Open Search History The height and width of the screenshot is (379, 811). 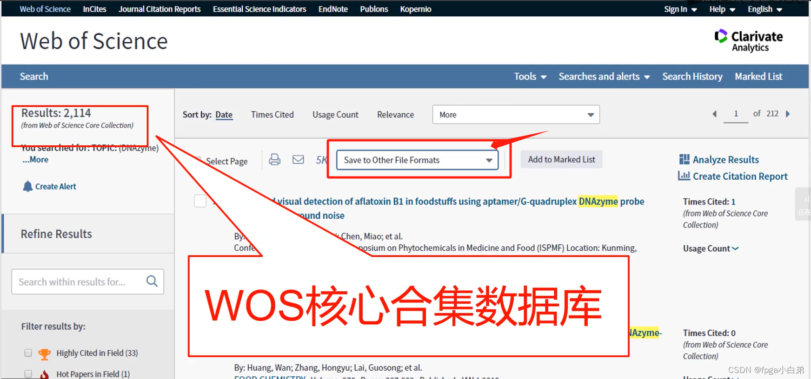(692, 77)
